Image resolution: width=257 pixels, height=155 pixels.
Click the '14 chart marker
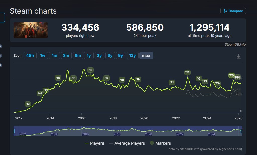tap(58, 78)
